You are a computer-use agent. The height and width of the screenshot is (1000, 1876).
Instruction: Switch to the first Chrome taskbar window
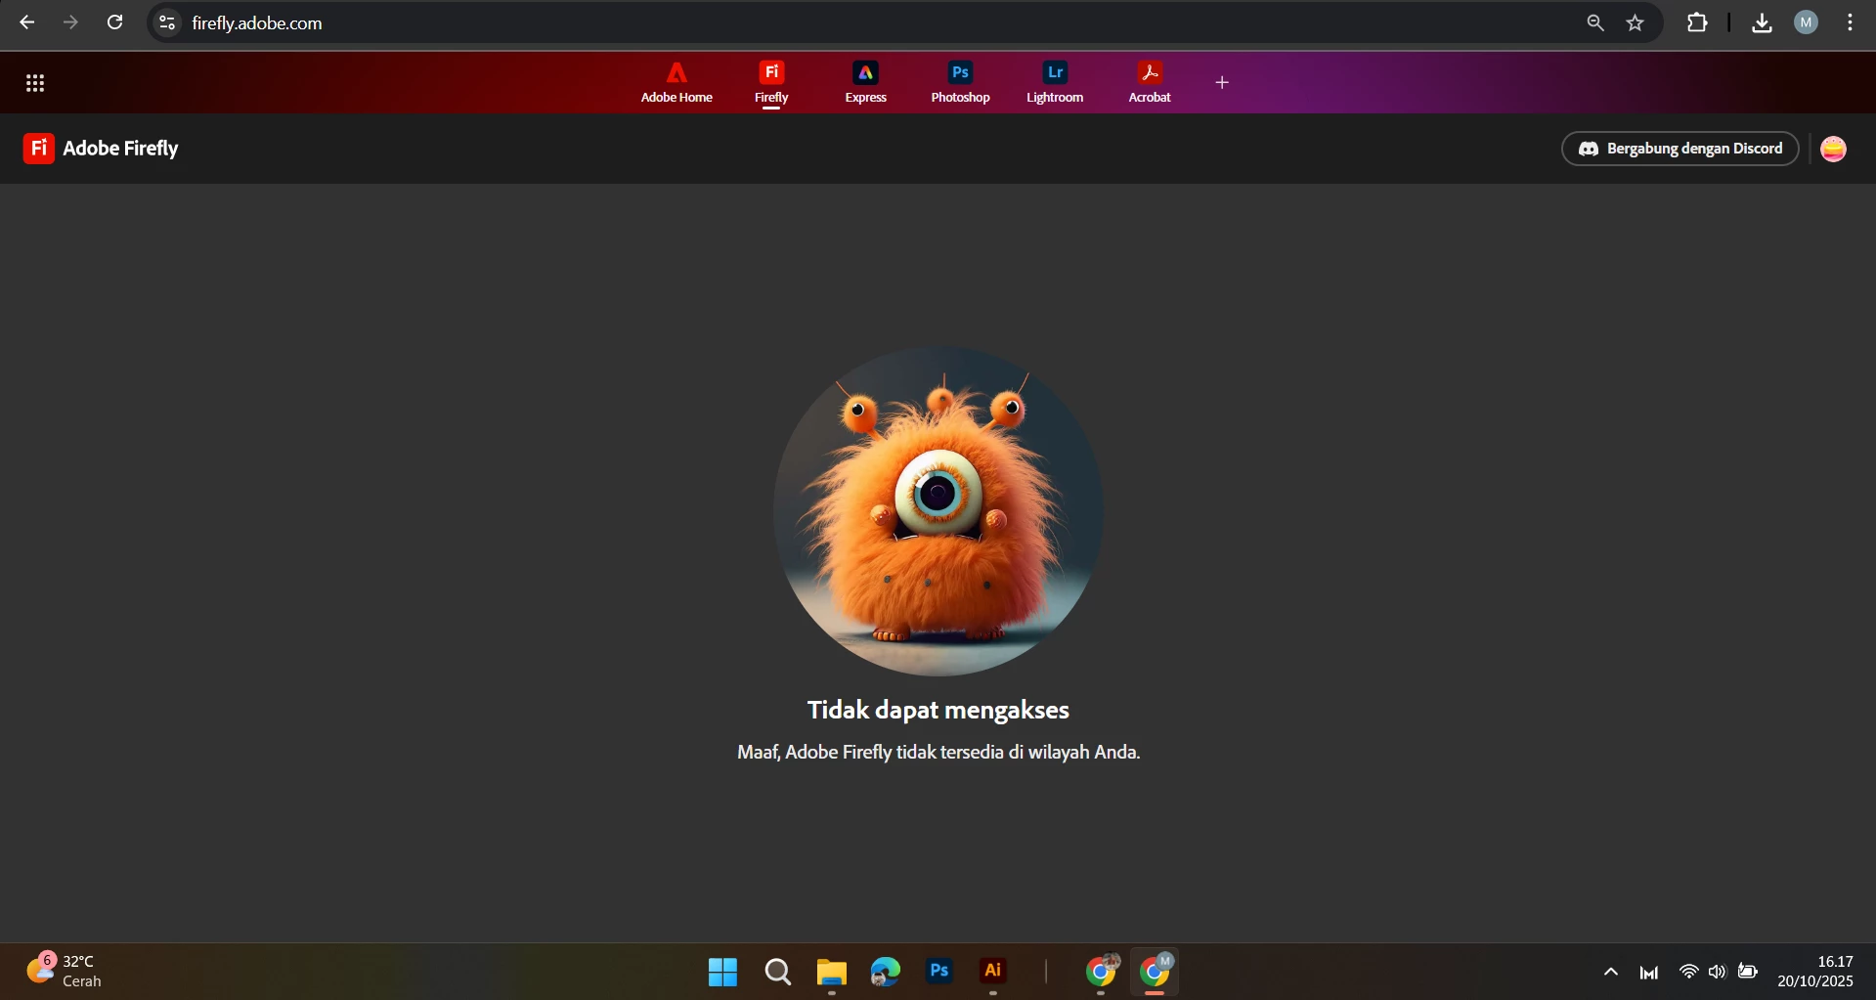1102,972
